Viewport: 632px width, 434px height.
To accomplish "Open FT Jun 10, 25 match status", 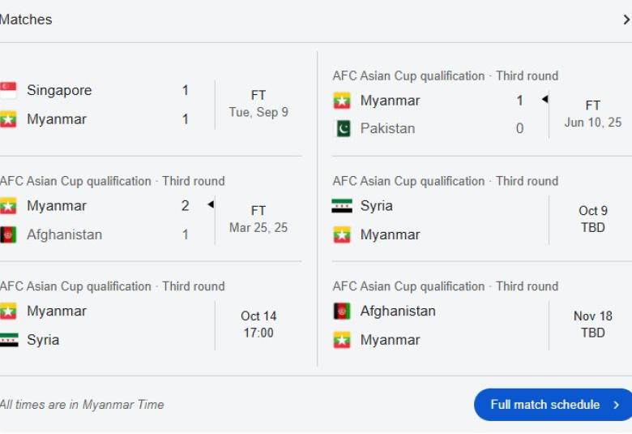I will click(x=592, y=114).
